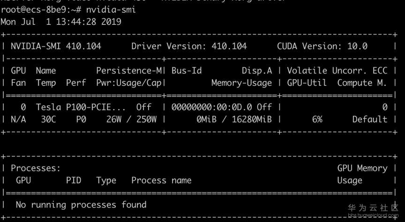Click the Process name column header

click(161, 180)
